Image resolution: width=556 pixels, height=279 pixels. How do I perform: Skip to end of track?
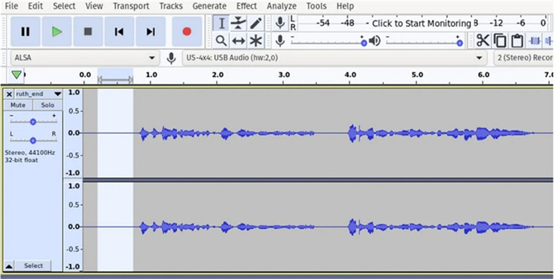(150, 31)
